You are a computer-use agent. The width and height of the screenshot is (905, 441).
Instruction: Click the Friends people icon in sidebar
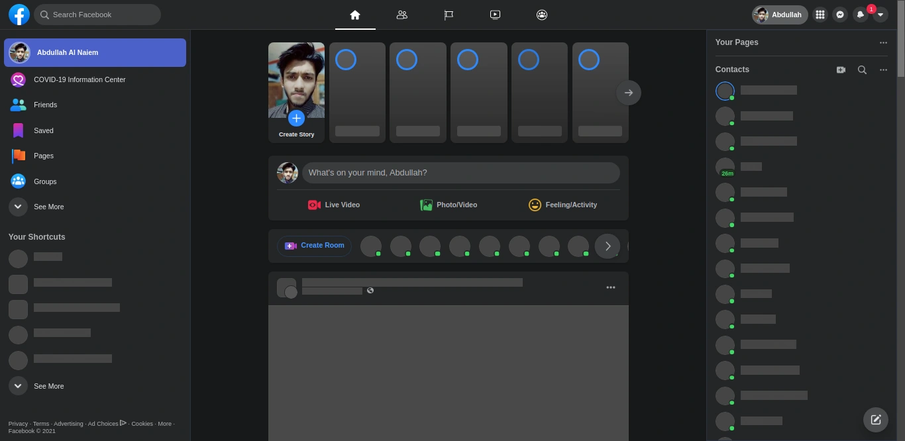click(19, 105)
